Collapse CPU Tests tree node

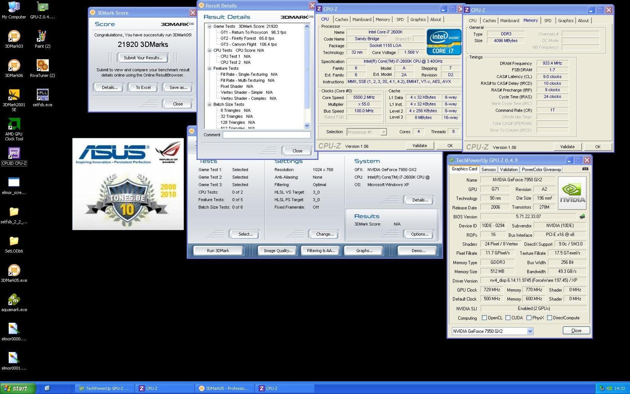[x=209, y=50]
